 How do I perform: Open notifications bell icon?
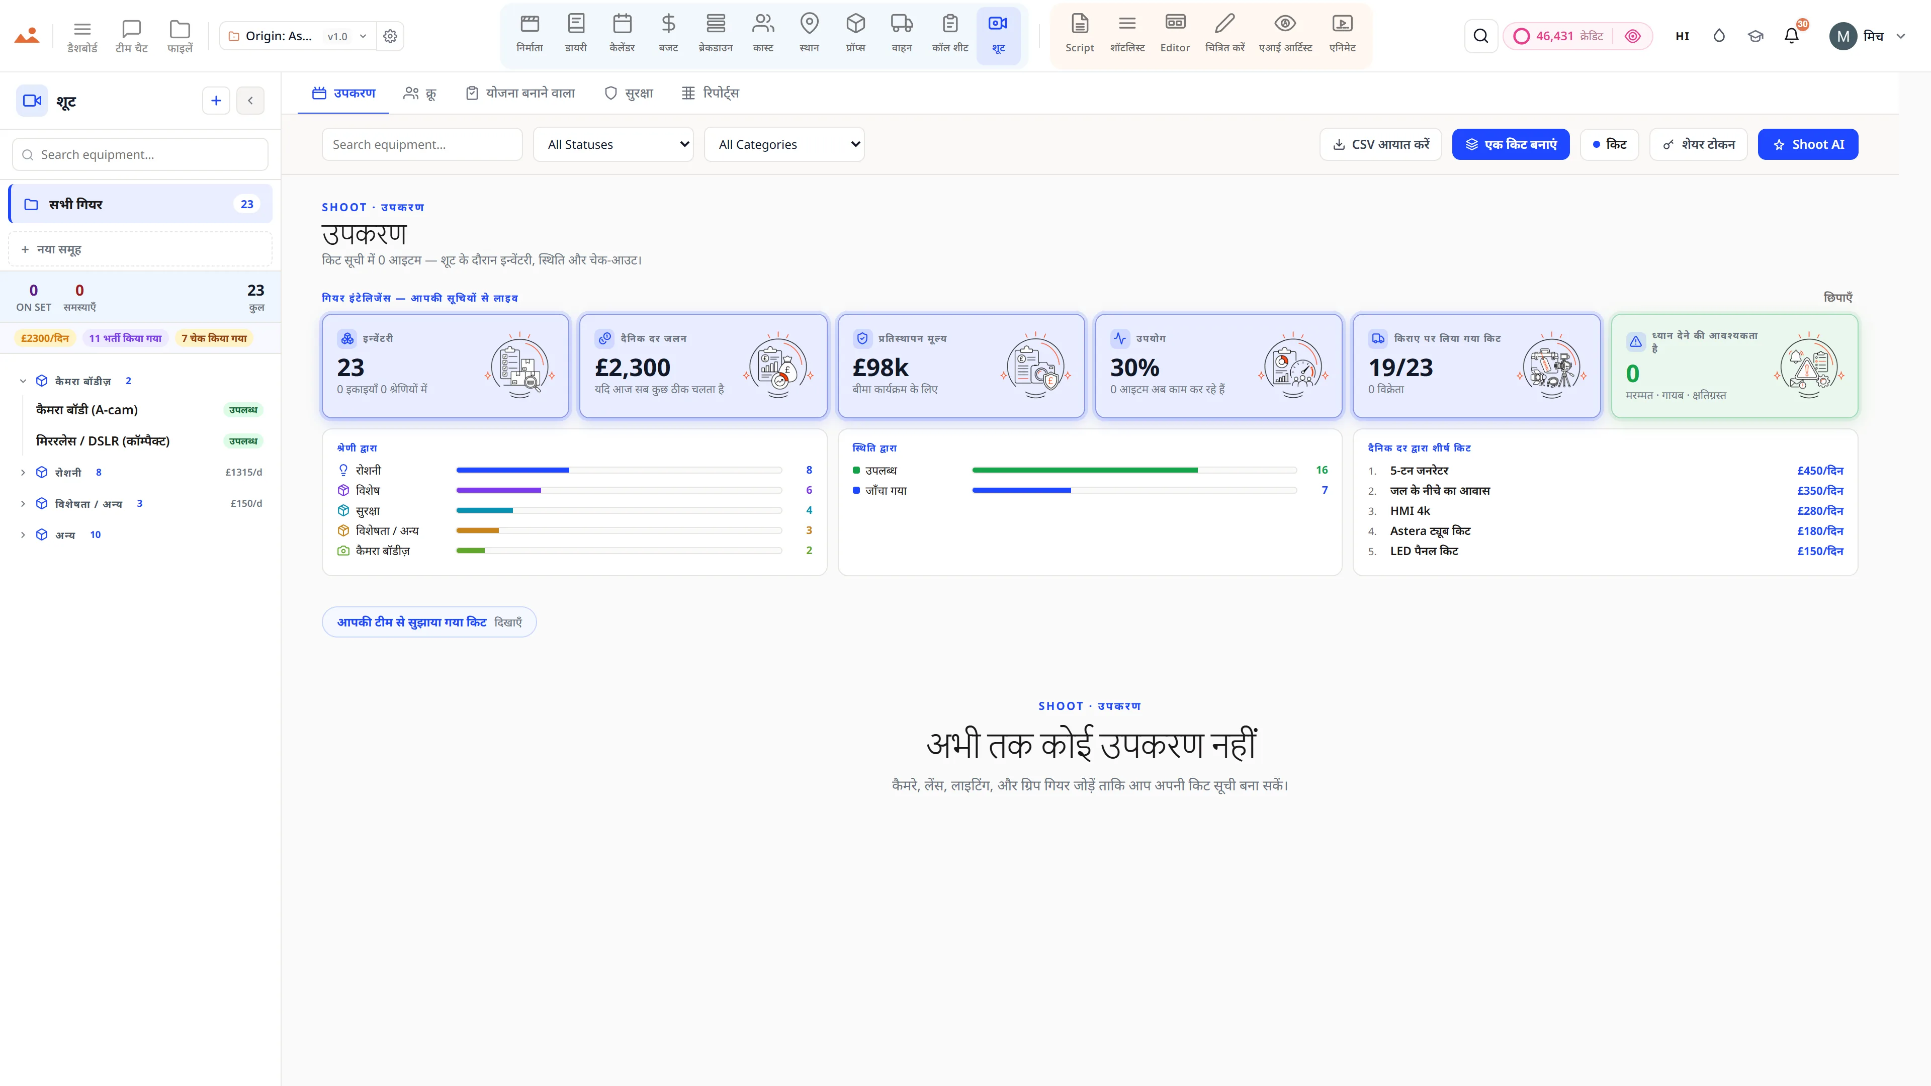[1792, 36]
